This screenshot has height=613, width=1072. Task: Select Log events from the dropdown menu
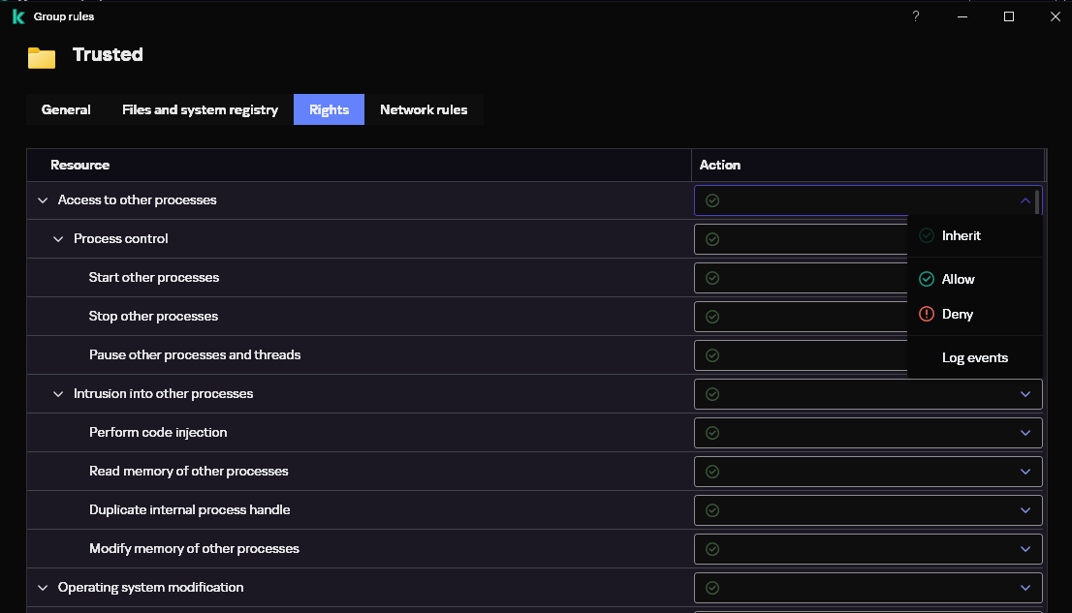coord(974,357)
